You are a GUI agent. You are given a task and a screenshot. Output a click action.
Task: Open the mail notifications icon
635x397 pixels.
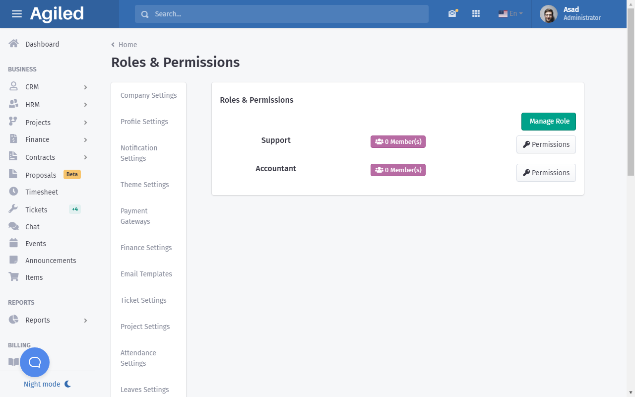452,14
